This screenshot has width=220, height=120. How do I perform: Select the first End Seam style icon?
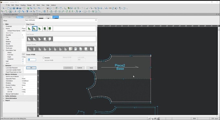point(29,39)
